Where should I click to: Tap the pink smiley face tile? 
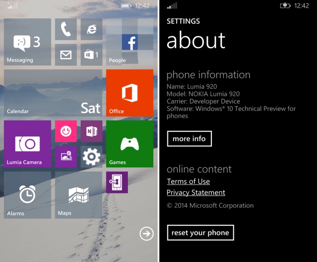[x=66, y=131]
